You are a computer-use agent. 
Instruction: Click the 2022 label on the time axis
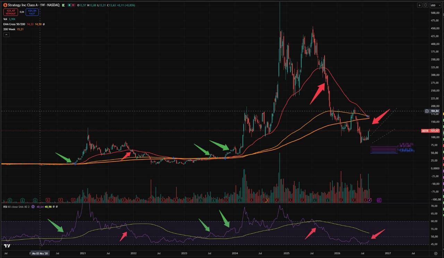pos(134,253)
